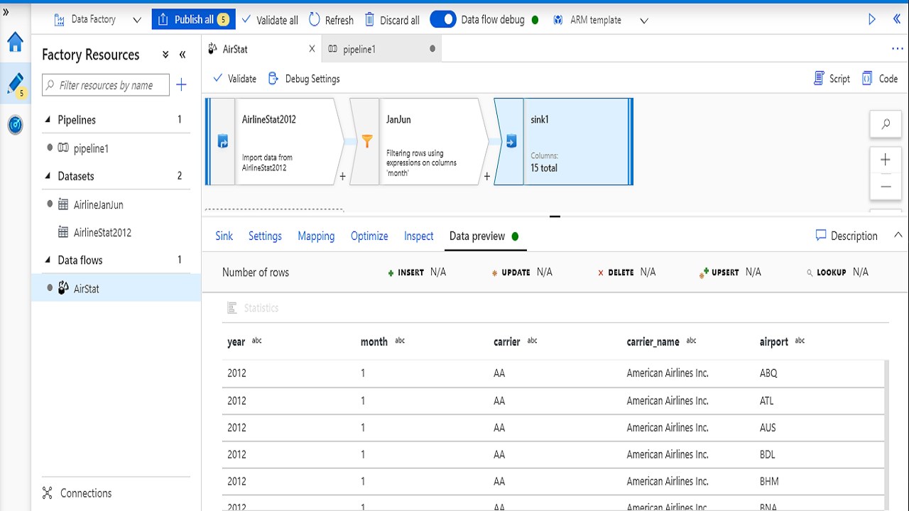Collapse the Data flows tree group
Image resolution: width=909 pixels, height=511 pixels.
coord(48,260)
